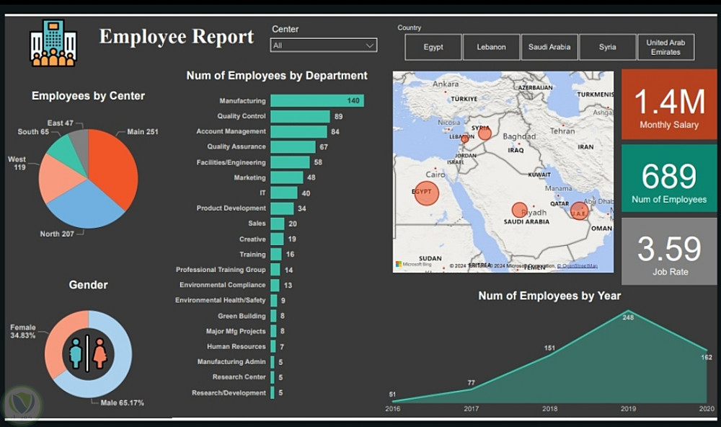
Task: Click the Creative bar with 19
Action: 277,239
